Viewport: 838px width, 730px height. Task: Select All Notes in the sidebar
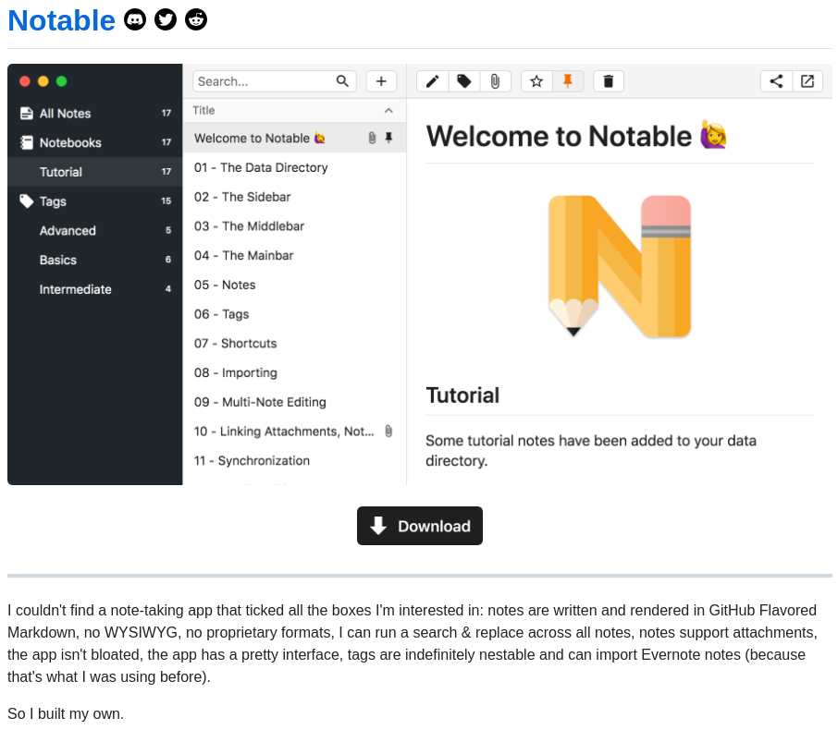(65, 114)
